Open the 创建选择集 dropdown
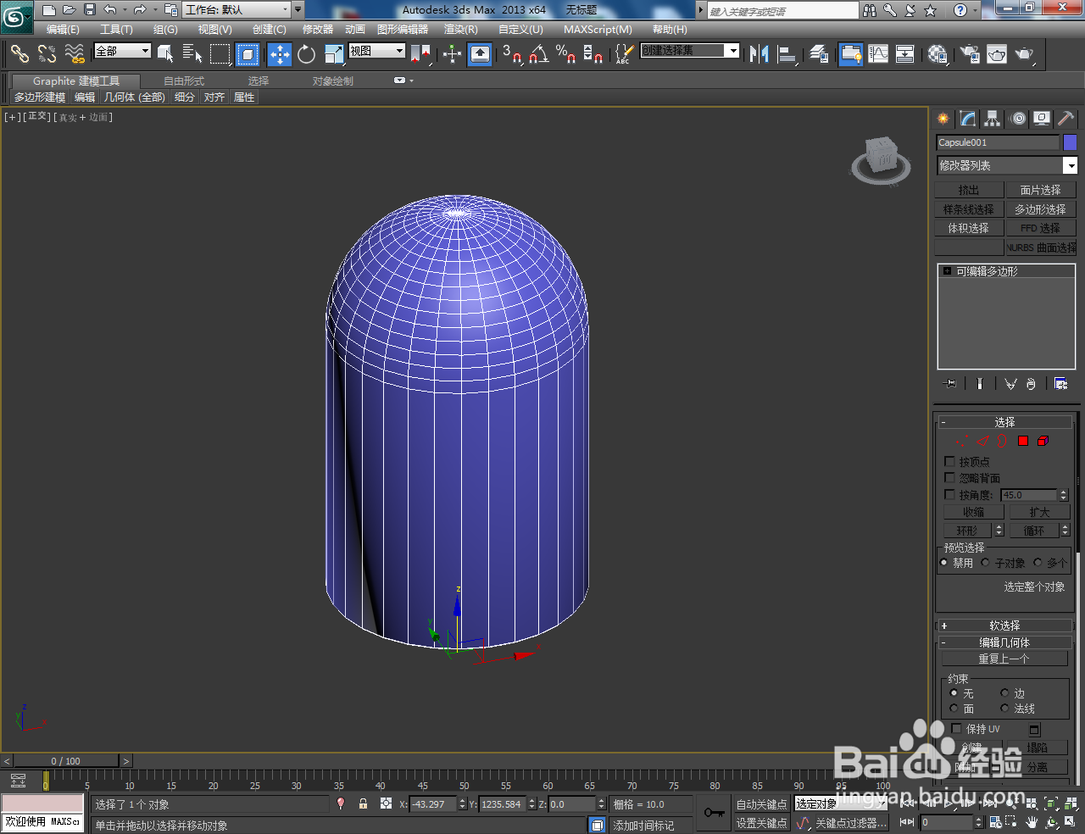Image resolution: width=1085 pixels, height=834 pixels. click(x=733, y=51)
